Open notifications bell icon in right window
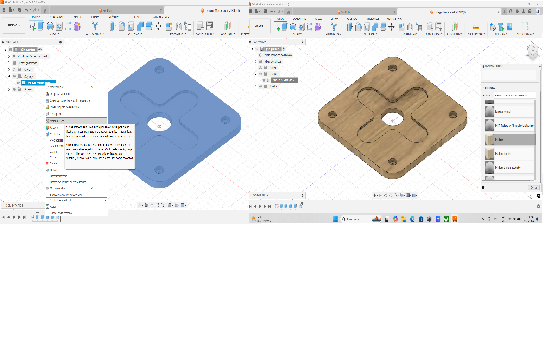Screen dimensions: 545x357 click(523, 12)
